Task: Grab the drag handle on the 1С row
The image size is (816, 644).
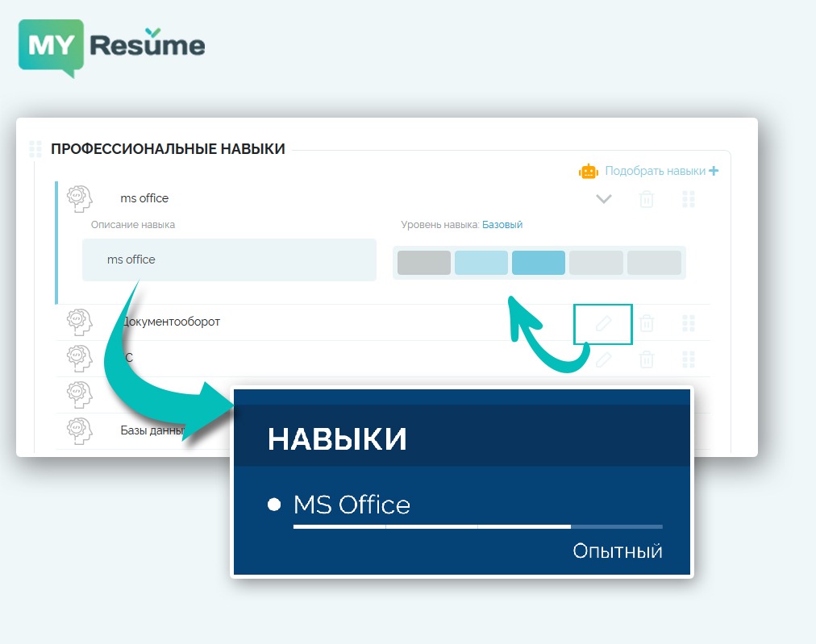Action: (x=689, y=359)
